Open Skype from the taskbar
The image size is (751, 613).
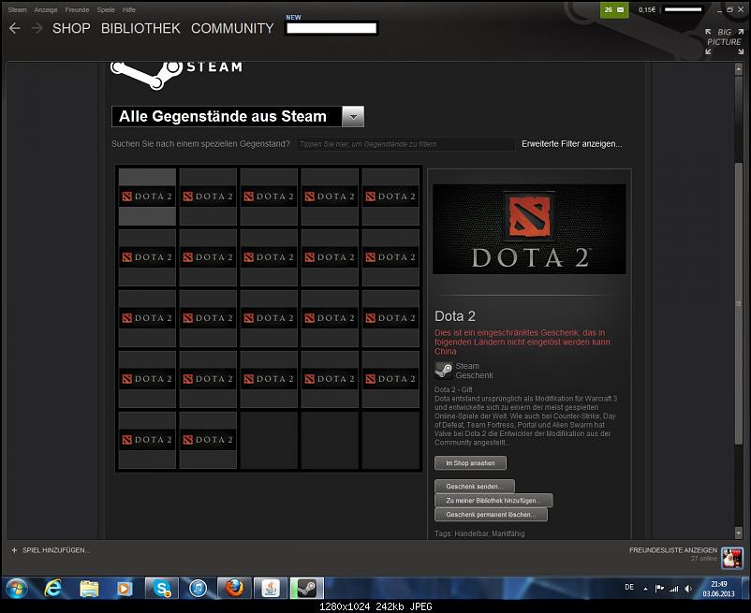point(162,588)
